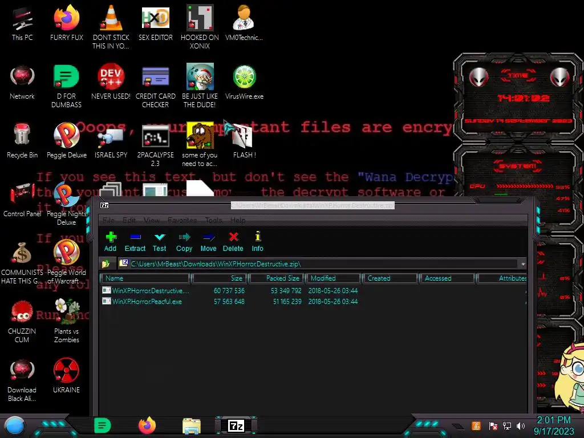
Task: Sort by the Accessed column header
Action: tap(447, 278)
